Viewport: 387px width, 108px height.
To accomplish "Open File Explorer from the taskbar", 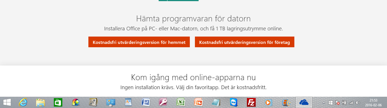I will [x=41, y=102].
